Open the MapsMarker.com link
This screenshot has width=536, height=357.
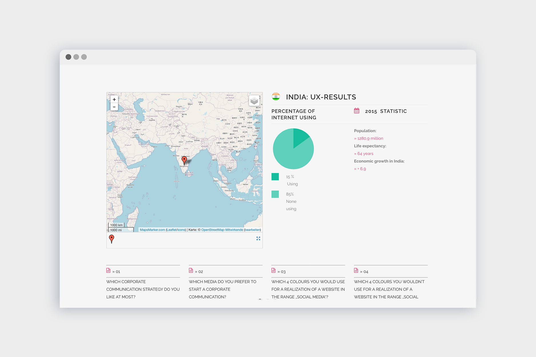click(152, 230)
